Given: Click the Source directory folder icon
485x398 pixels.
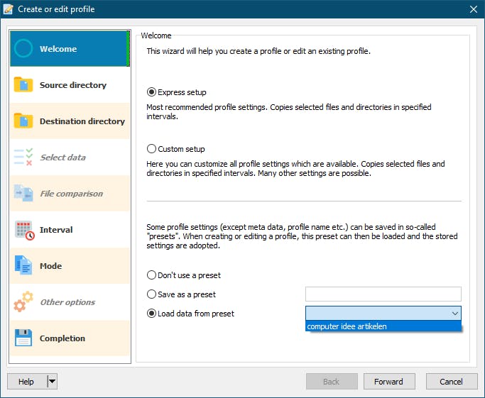Looking at the screenshot, I should 23,85.
